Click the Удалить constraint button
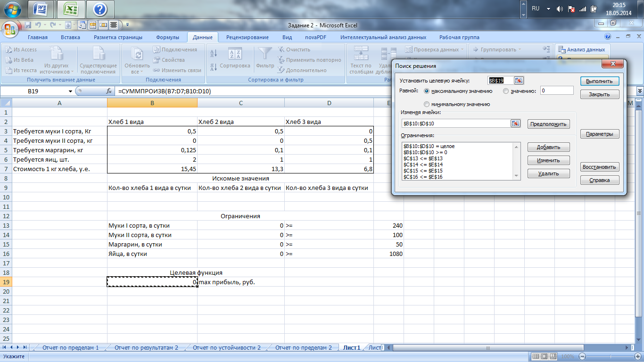 tap(549, 173)
